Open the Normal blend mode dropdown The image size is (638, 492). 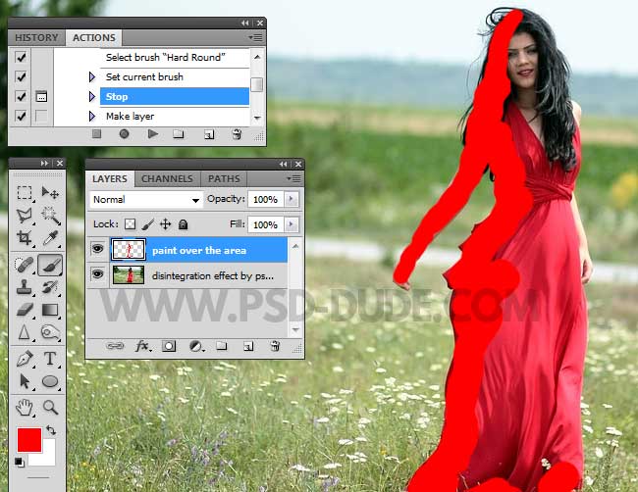[146, 200]
